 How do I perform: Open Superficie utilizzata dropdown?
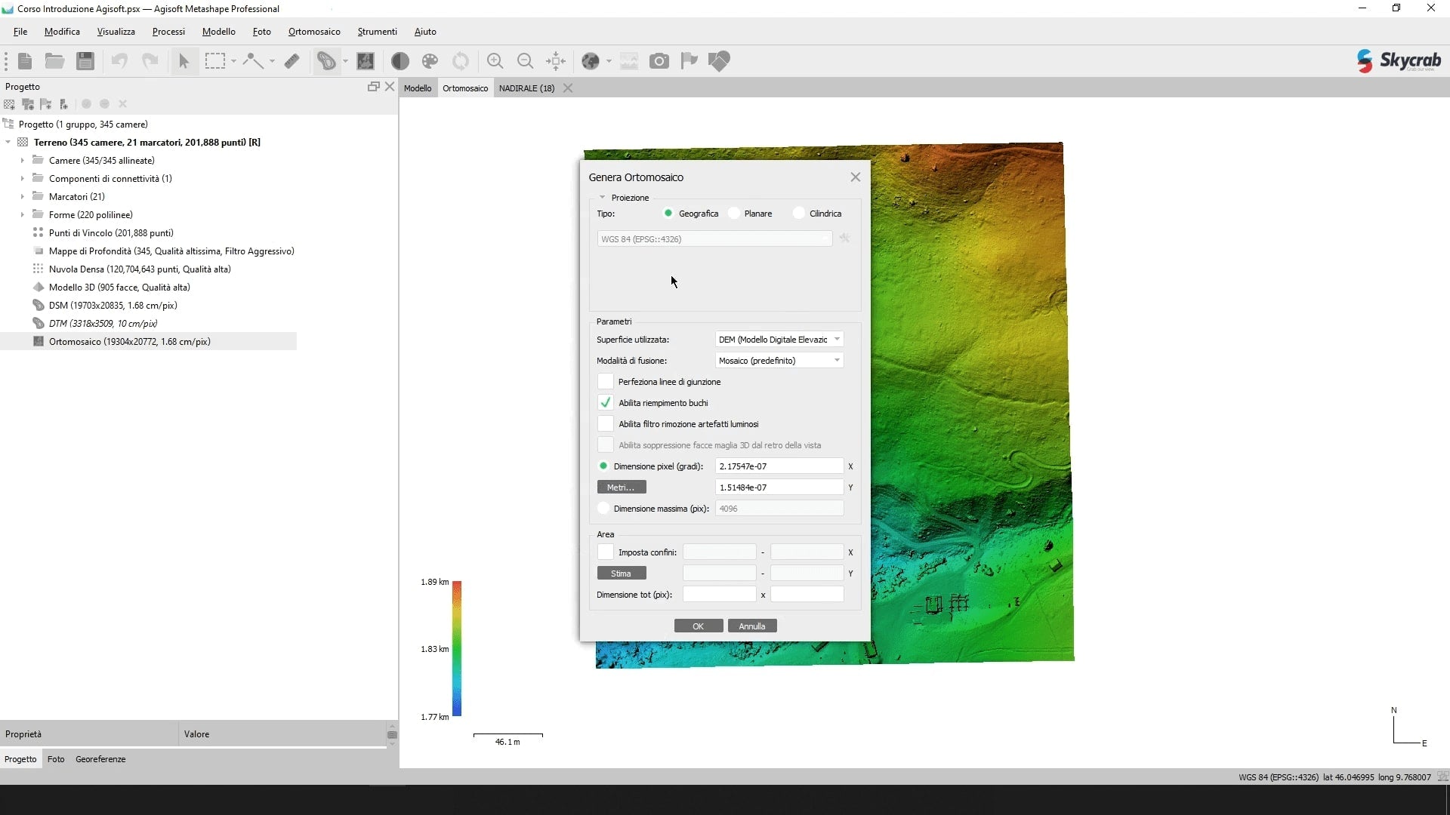click(x=779, y=340)
